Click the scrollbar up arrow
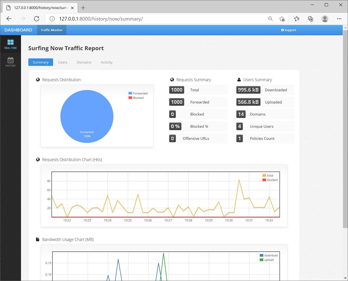This screenshot has height=281, width=348. tap(345, 28)
